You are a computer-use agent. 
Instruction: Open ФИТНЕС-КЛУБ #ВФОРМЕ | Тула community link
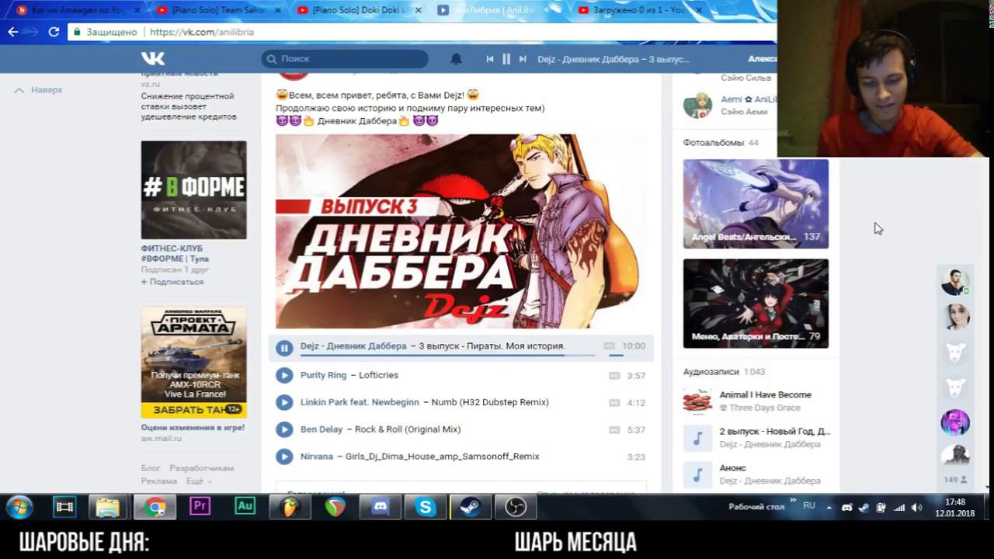click(x=175, y=253)
